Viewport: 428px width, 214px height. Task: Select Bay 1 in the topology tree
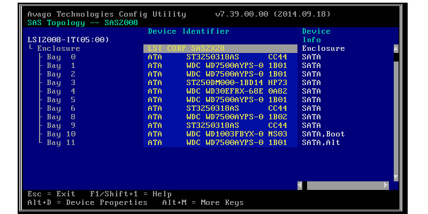(61, 65)
